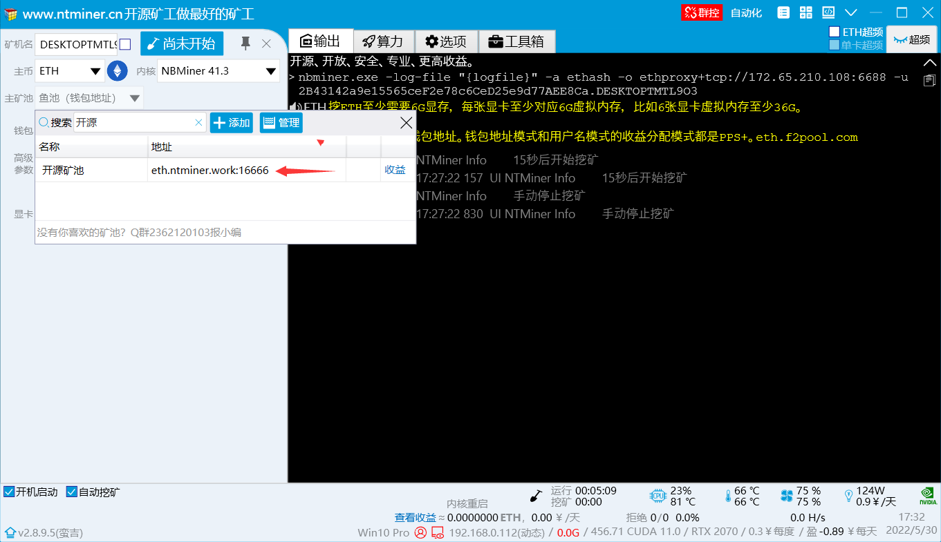Switch to the 选项 options tab
The image size is (941, 542).
(x=446, y=41)
